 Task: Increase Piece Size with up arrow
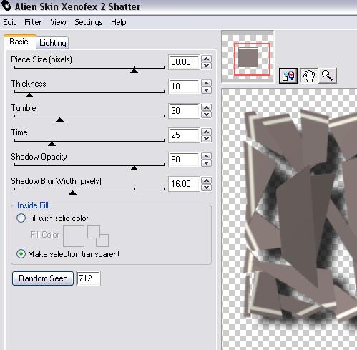206,59
